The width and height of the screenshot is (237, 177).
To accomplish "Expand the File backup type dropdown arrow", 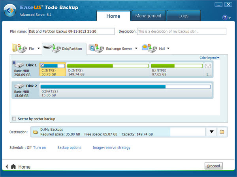I will tap(39, 49).
